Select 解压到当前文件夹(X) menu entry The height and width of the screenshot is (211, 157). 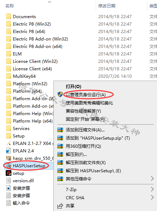pos(86,163)
